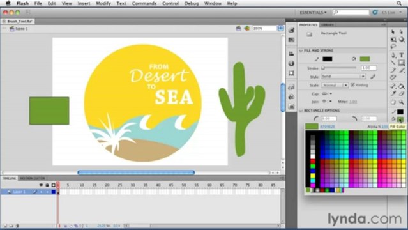
Task: Select the Eyedropper tool
Action: [x=393, y=94]
